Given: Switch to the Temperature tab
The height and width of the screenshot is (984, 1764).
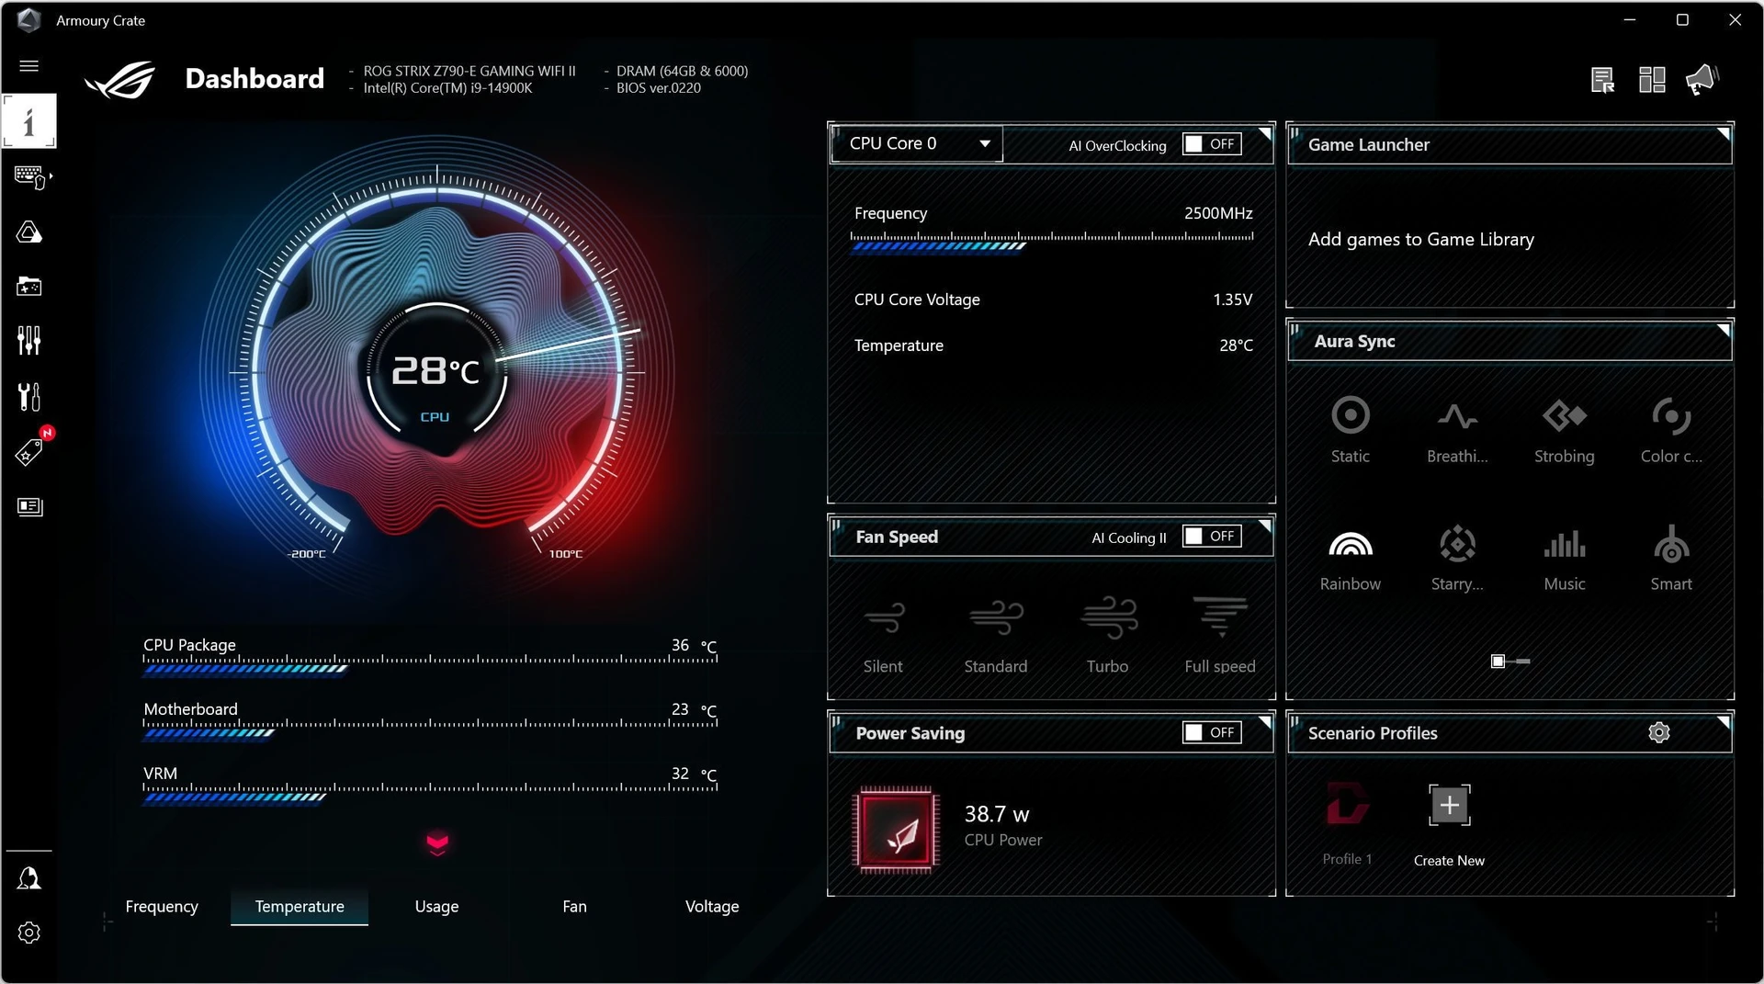Looking at the screenshot, I should (300, 906).
